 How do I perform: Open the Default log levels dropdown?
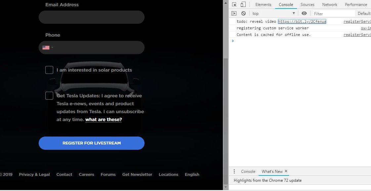(364, 14)
